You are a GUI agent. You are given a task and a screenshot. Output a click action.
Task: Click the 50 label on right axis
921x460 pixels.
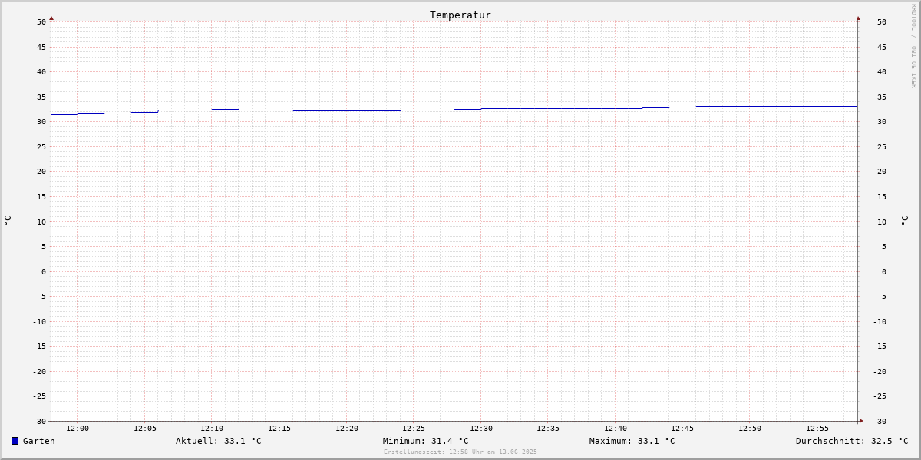tap(882, 22)
